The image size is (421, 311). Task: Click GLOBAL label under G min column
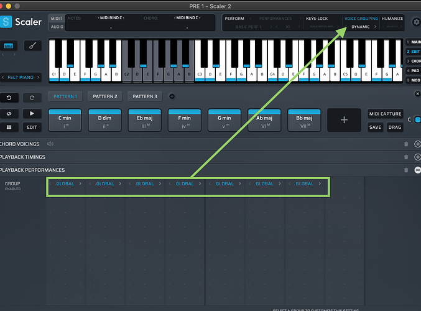click(224, 183)
